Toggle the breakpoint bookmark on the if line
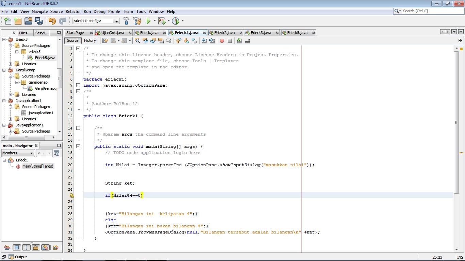Viewport: 465px width, 261px height. (71, 195)
